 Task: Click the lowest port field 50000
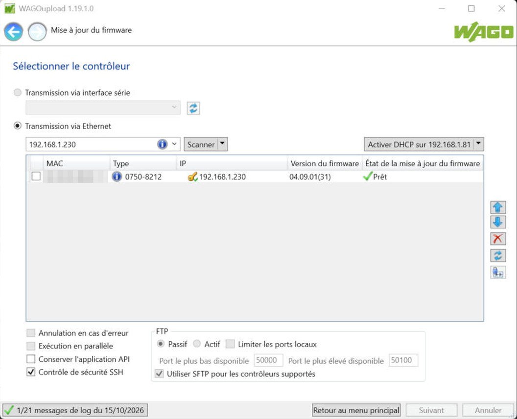268,360
